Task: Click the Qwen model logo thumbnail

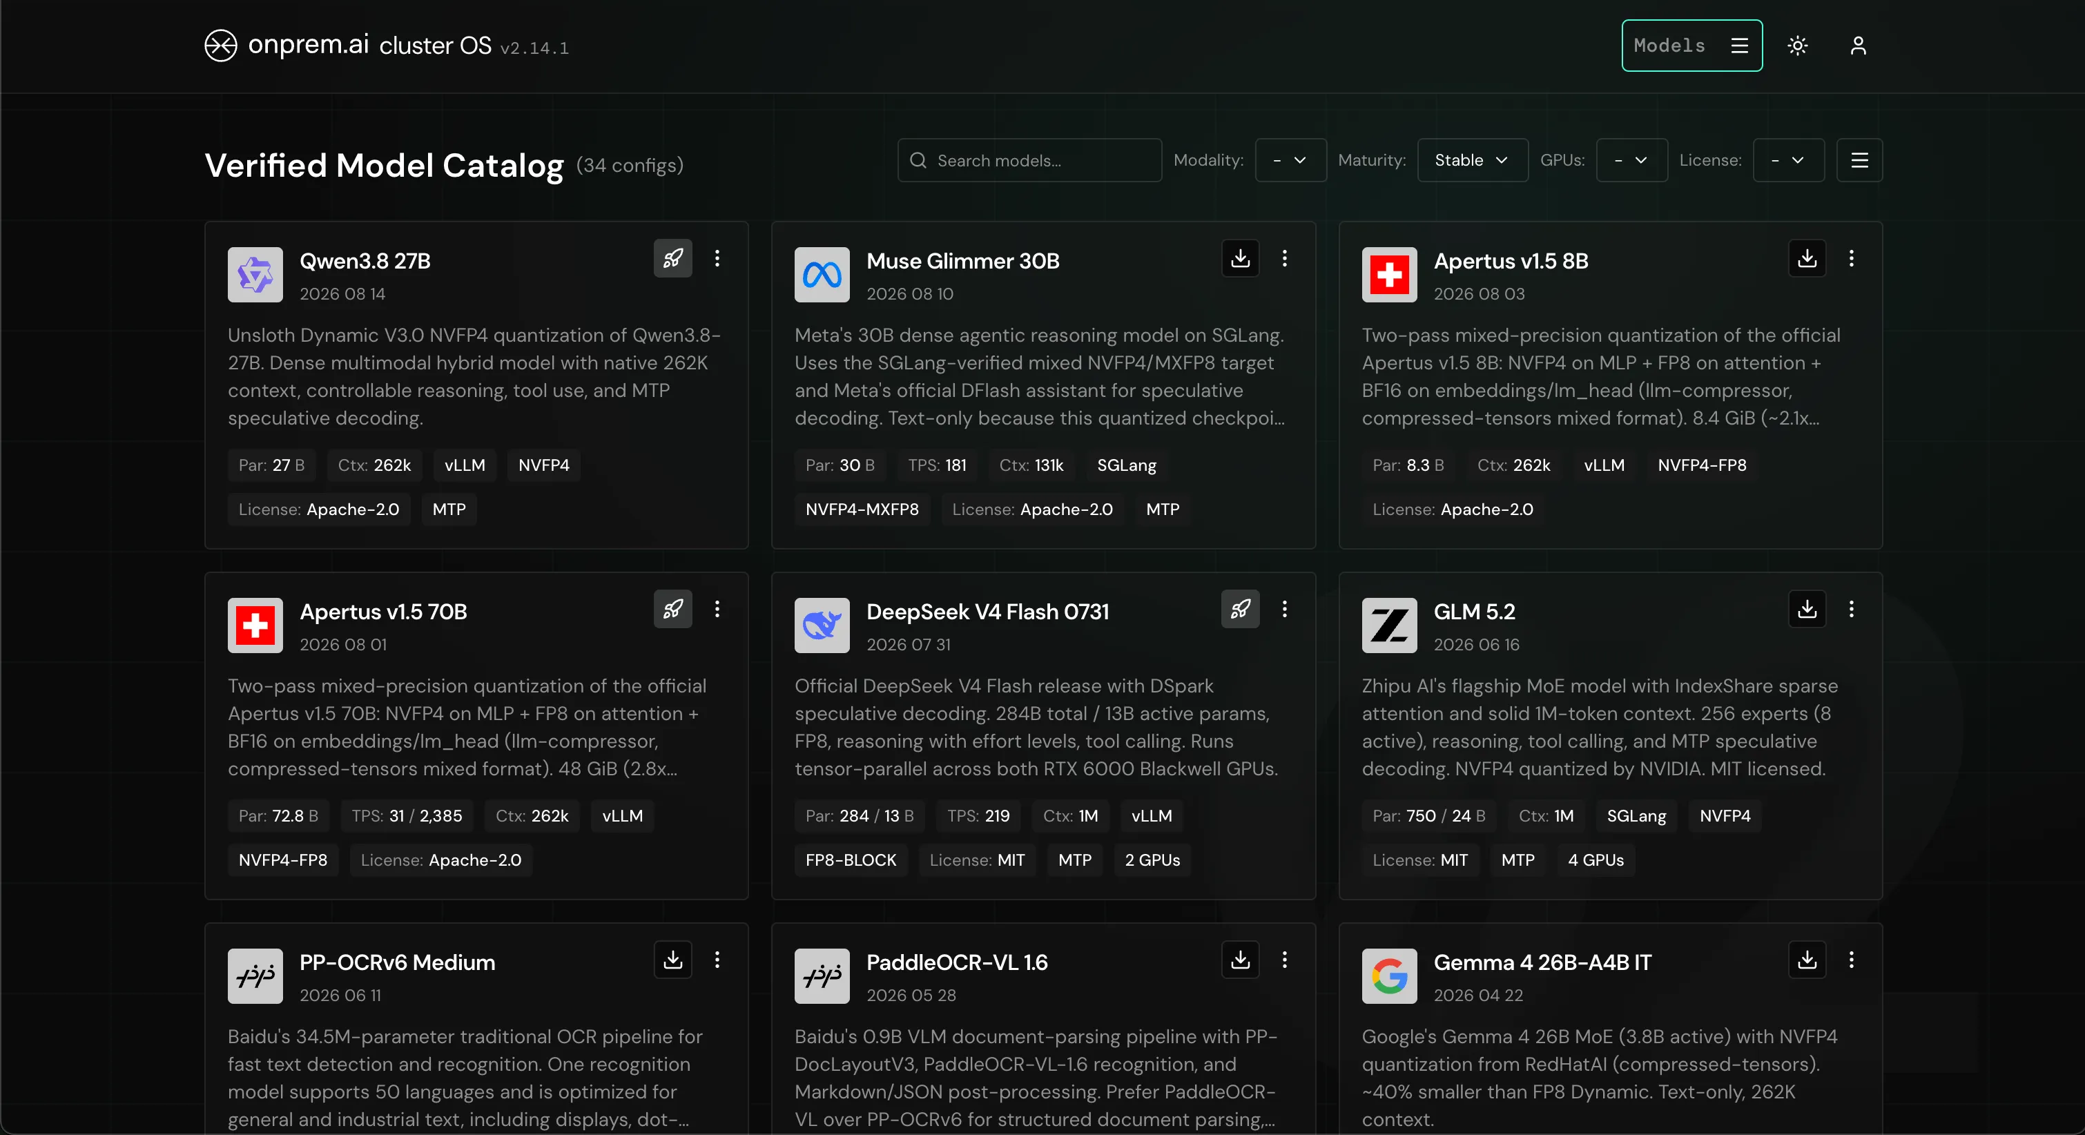Action: (255, 275)
